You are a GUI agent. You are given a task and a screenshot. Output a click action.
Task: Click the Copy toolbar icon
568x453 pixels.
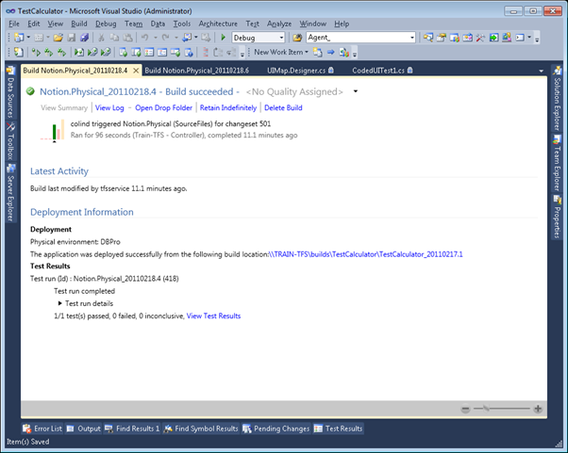pyautogui.click(x=114, y=38)
